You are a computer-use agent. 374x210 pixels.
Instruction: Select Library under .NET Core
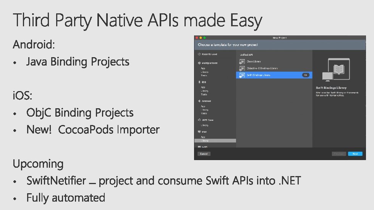205,125
